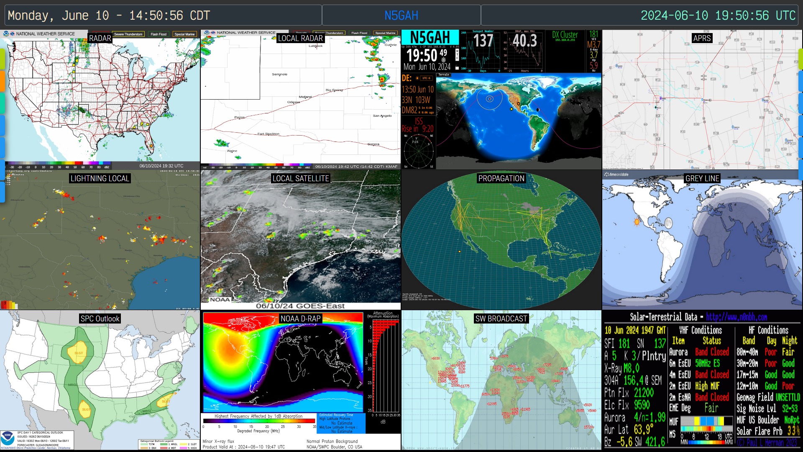Toggle Flash Flood warnings on national radar
Viewport: 803px width, 452px height.
159,34
